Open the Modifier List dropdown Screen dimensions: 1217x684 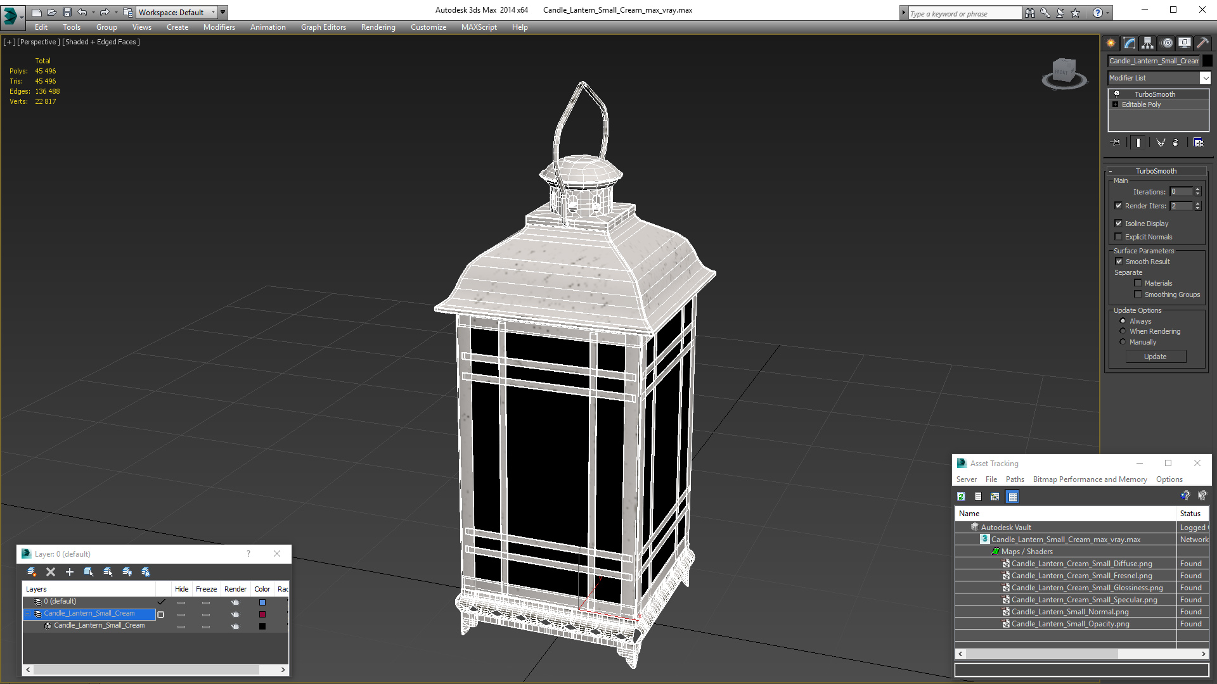pos(1205,78)
